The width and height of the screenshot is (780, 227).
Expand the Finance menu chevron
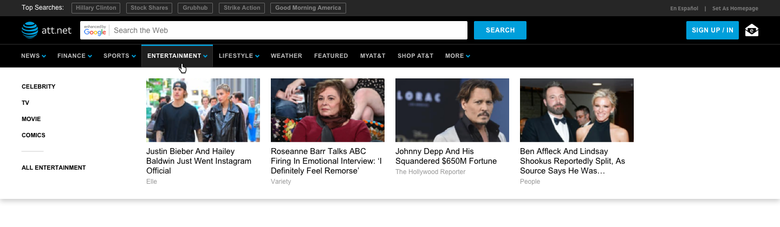pyautogui.click(x=90, y=56)
